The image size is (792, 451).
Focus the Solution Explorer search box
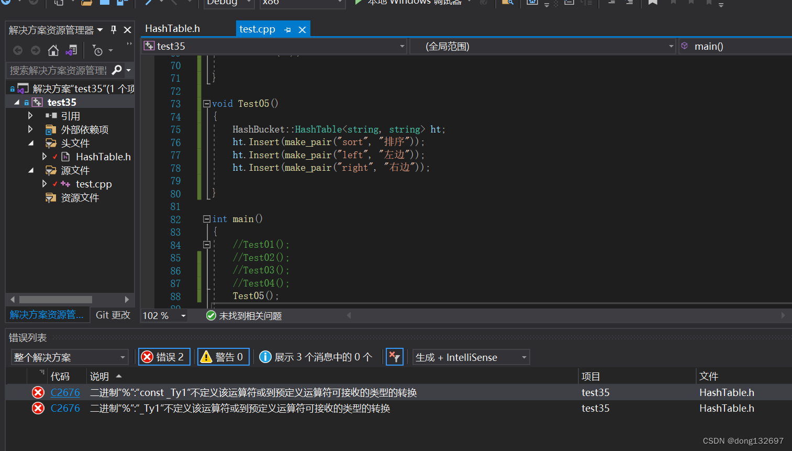[x=58, y=70]
